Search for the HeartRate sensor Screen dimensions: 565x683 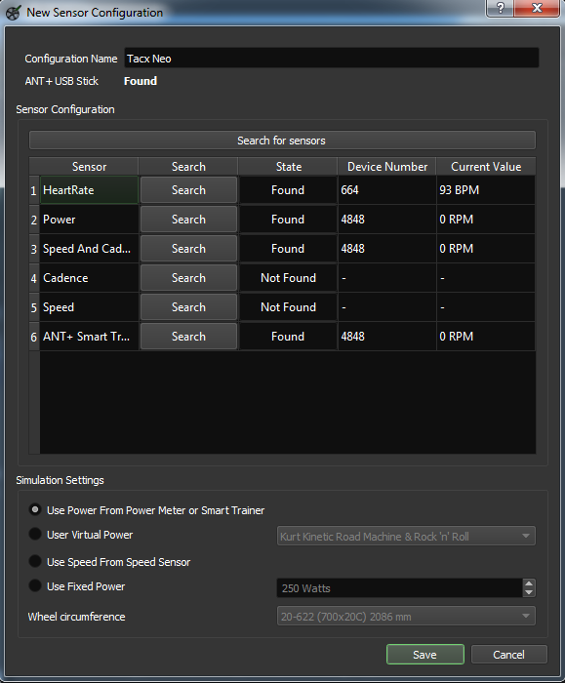[x=188, y=190]
